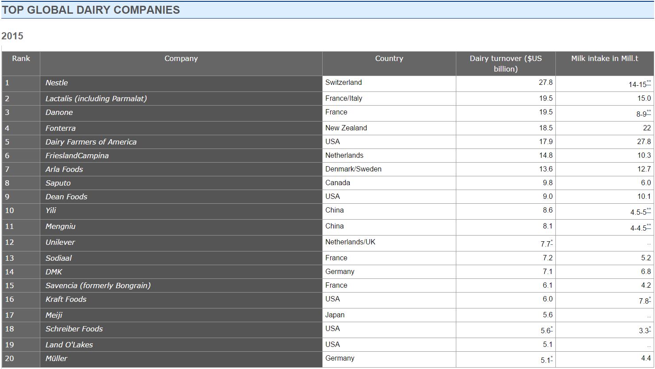Click Dairy Farmers of America's 17.9 turnover
The height and width of the screenshot is (369, 655).
point(546,142)
